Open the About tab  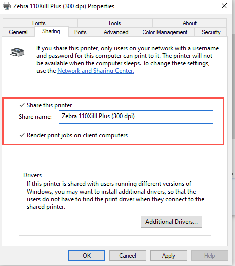pos(189,23)
